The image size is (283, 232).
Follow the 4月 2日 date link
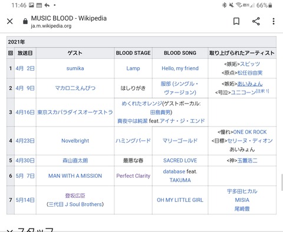[25, 68]
